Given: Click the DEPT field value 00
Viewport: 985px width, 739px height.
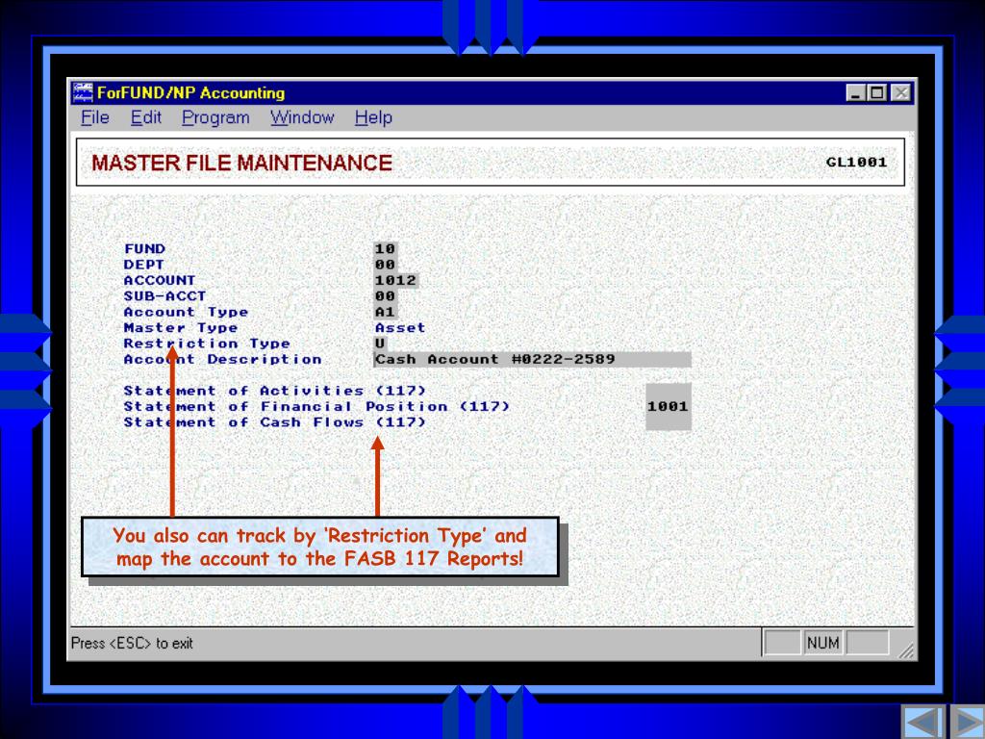Looking at the screenshot, I should [x=385, y=265].
